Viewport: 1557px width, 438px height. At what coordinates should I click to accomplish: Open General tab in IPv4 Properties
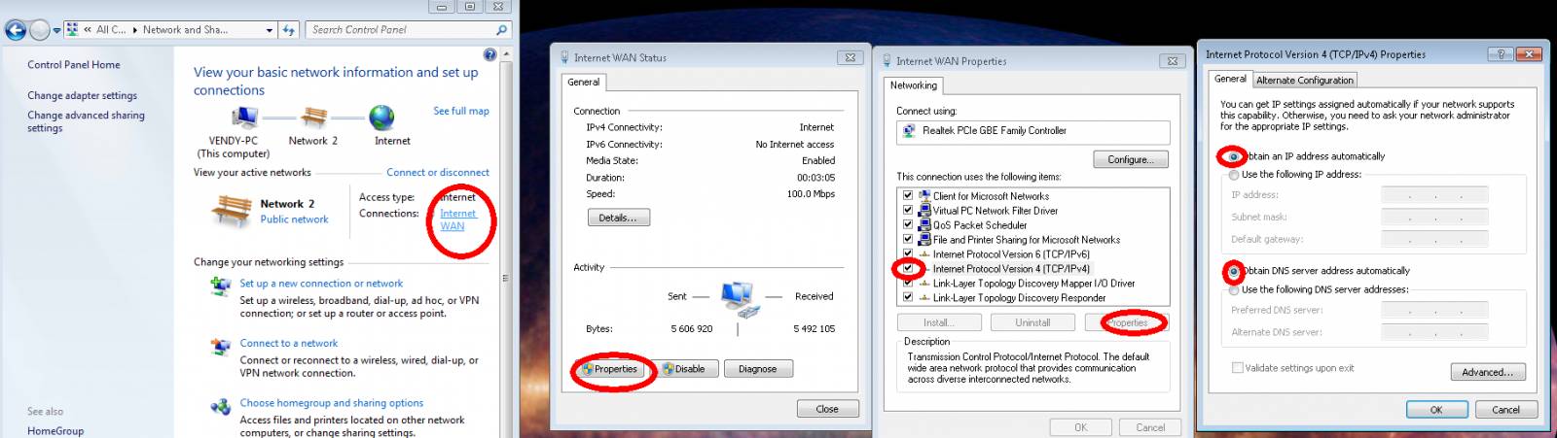pos(1230,79)
